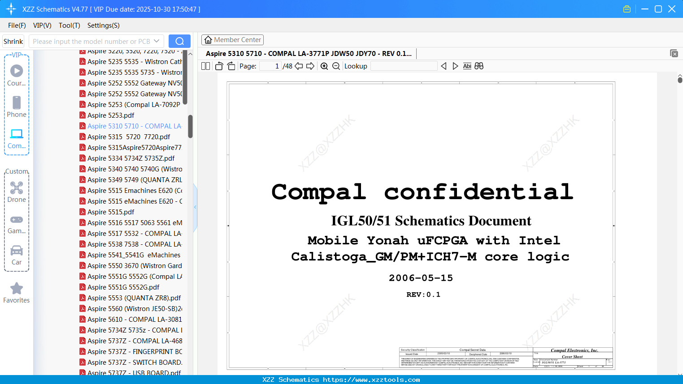The height and width of the screenshot is (384, 683).
Task: Select the Aspire 5310 5710 document tab
Action: click(309, 54)
